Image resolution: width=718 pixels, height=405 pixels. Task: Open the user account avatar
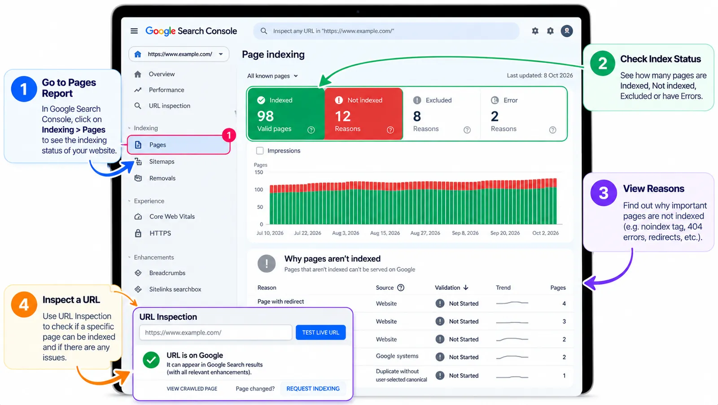[567, 31]
